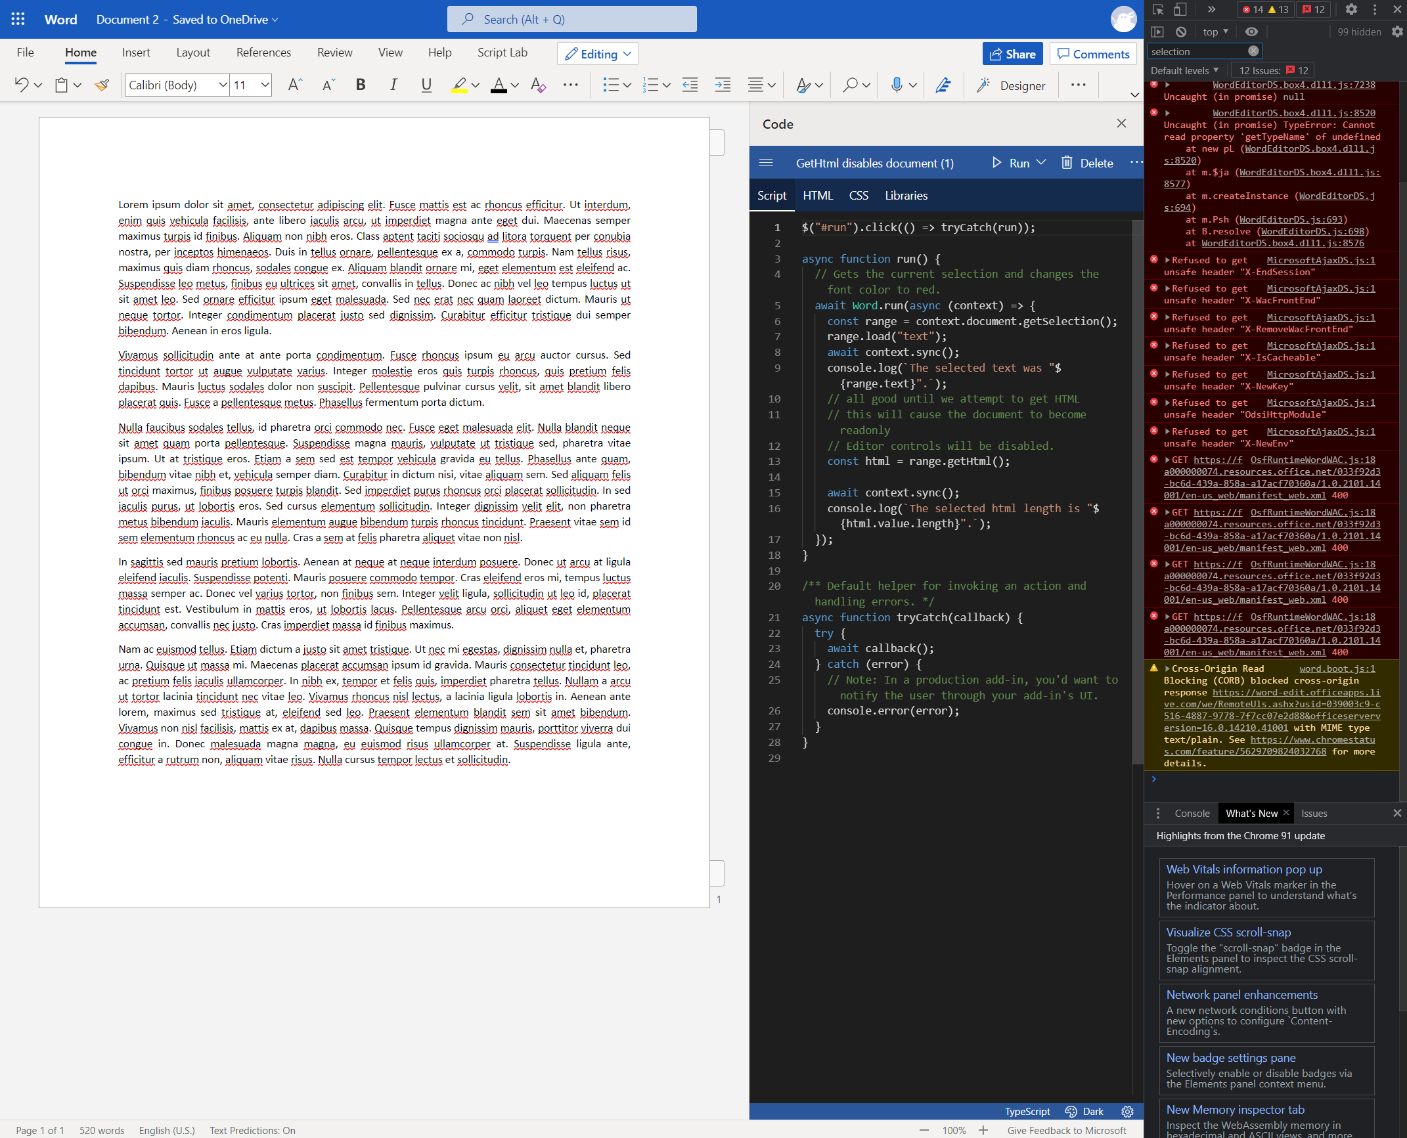
Task: Apply underline formatting
Action: click(x=426, y=85)
